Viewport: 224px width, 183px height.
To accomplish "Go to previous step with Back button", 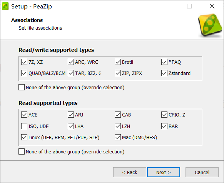I will 130,172.
